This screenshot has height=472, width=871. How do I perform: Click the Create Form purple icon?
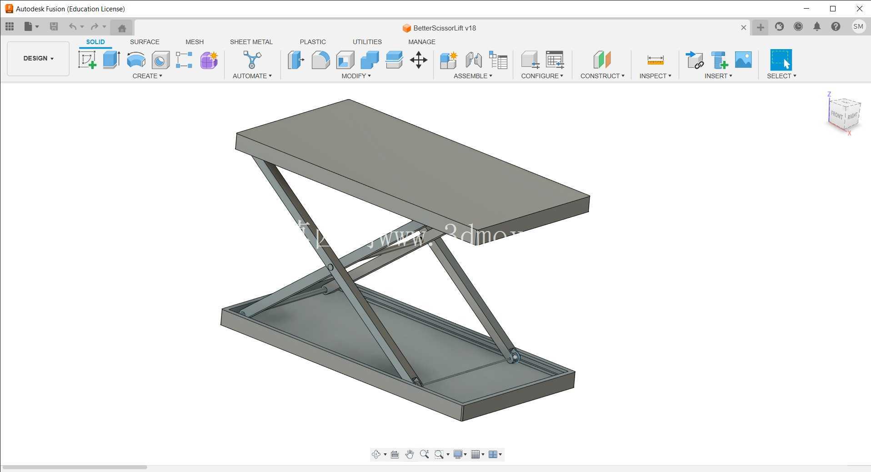click(209, 60)
